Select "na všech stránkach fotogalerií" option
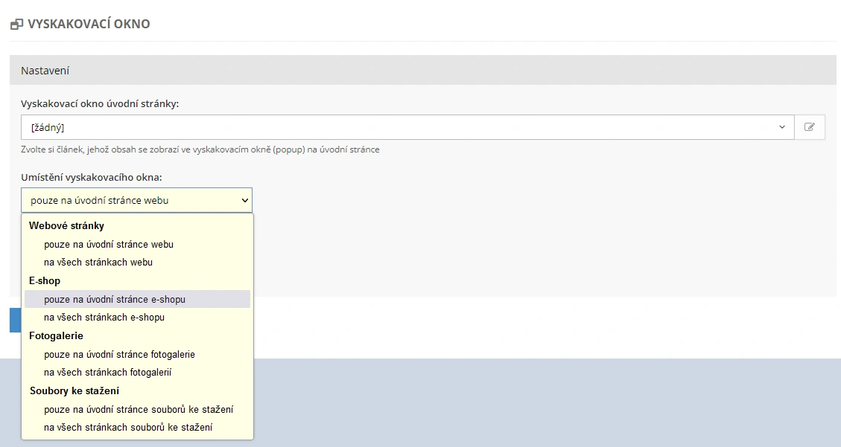841x447 pixels. [108, 372]
